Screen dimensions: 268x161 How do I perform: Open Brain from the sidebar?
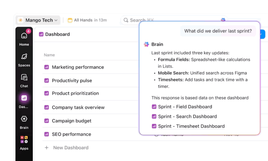point(24,121)
